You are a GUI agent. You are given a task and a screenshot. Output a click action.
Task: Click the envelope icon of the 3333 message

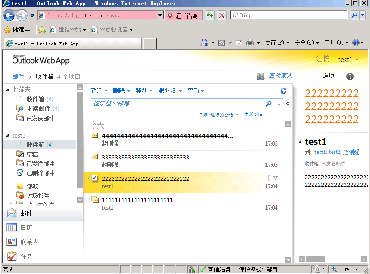click(x=94, y=156)
